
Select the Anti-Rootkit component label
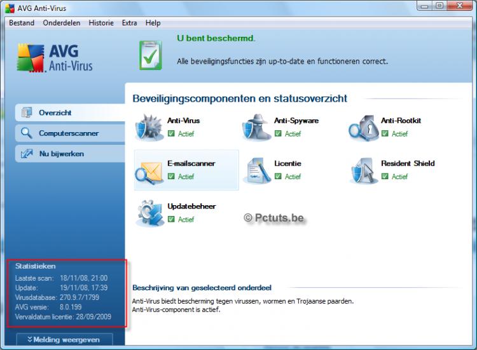point(401,121)
